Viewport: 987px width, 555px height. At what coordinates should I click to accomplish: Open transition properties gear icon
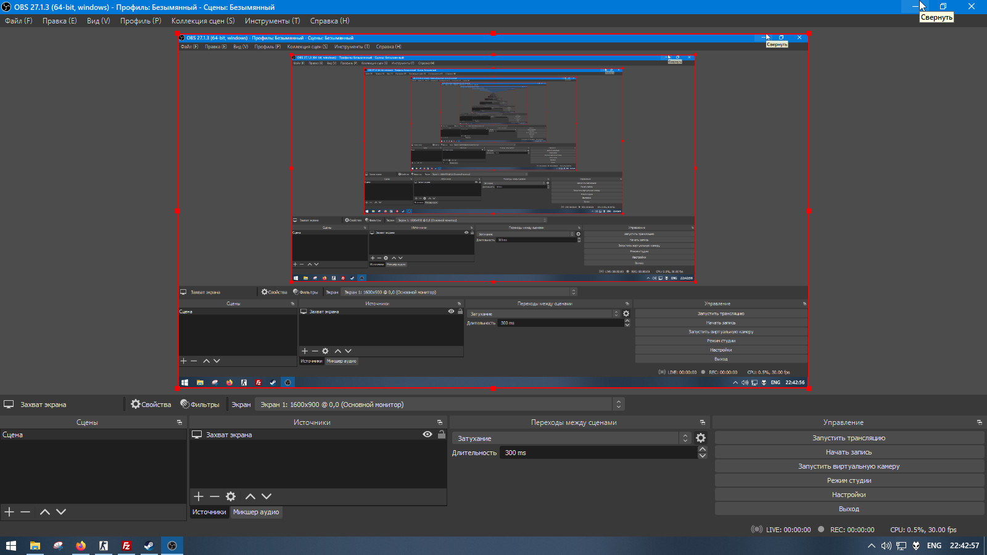[x=701, y=438]
